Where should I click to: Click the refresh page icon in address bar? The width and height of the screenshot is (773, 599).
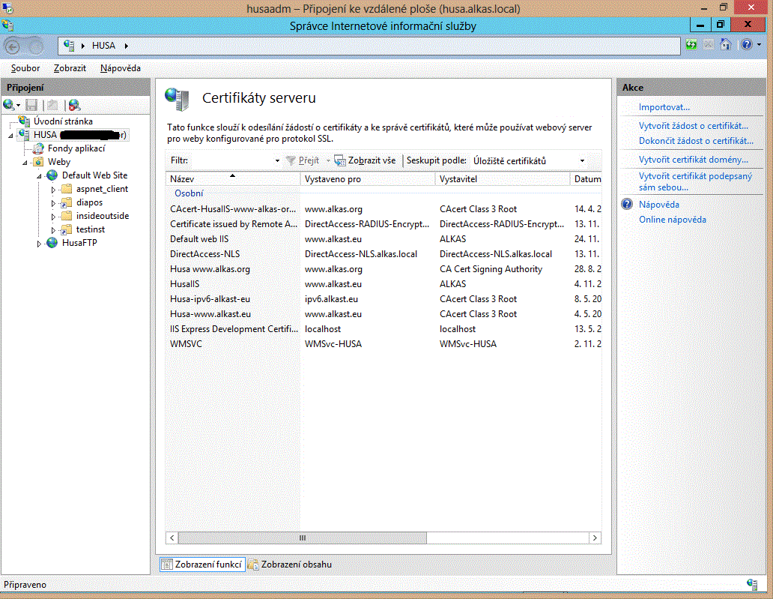point(691,45)
